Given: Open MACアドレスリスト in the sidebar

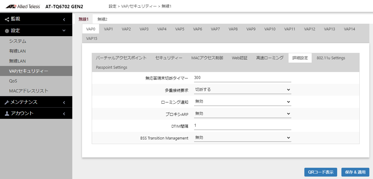Looking at the screenshot, I should [x=29, y=91].
